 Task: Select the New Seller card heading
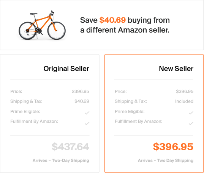176,69
